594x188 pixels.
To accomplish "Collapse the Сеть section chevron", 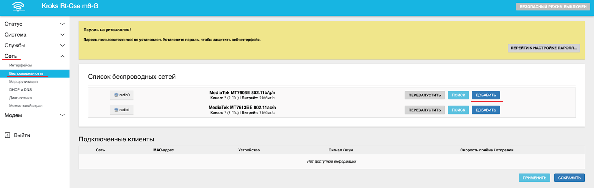I will coord(62,56).
